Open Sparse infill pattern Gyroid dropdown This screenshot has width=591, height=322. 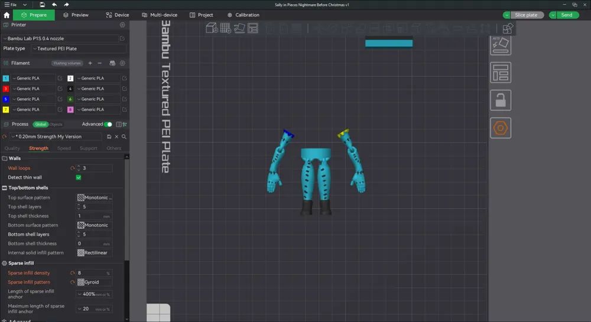(x=95, y=282)
